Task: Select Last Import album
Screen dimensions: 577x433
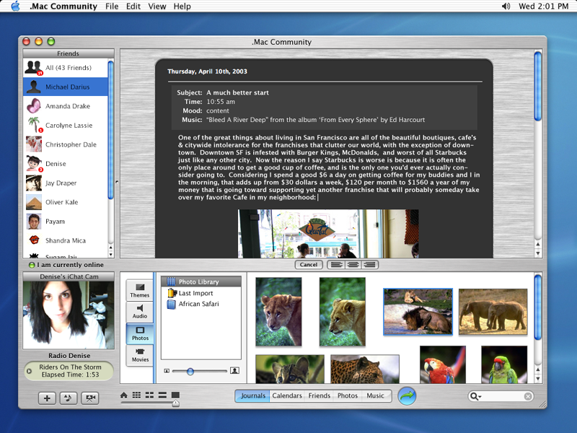Action: 201,293
